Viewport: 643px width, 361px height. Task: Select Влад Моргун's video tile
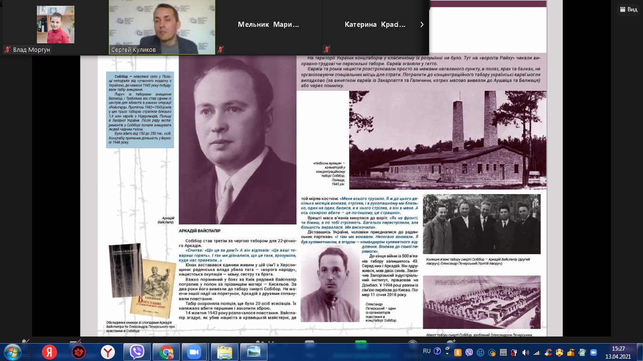[56, 27]
